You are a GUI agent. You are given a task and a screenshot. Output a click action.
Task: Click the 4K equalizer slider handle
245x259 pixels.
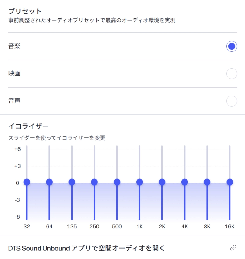184,182
